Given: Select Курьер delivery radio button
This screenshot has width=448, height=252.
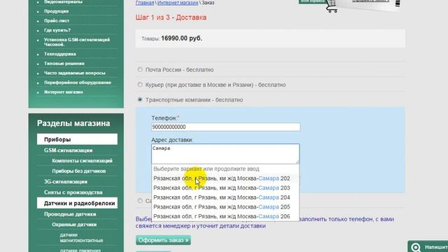Looking at the screenshot, I should click(140, 85).
